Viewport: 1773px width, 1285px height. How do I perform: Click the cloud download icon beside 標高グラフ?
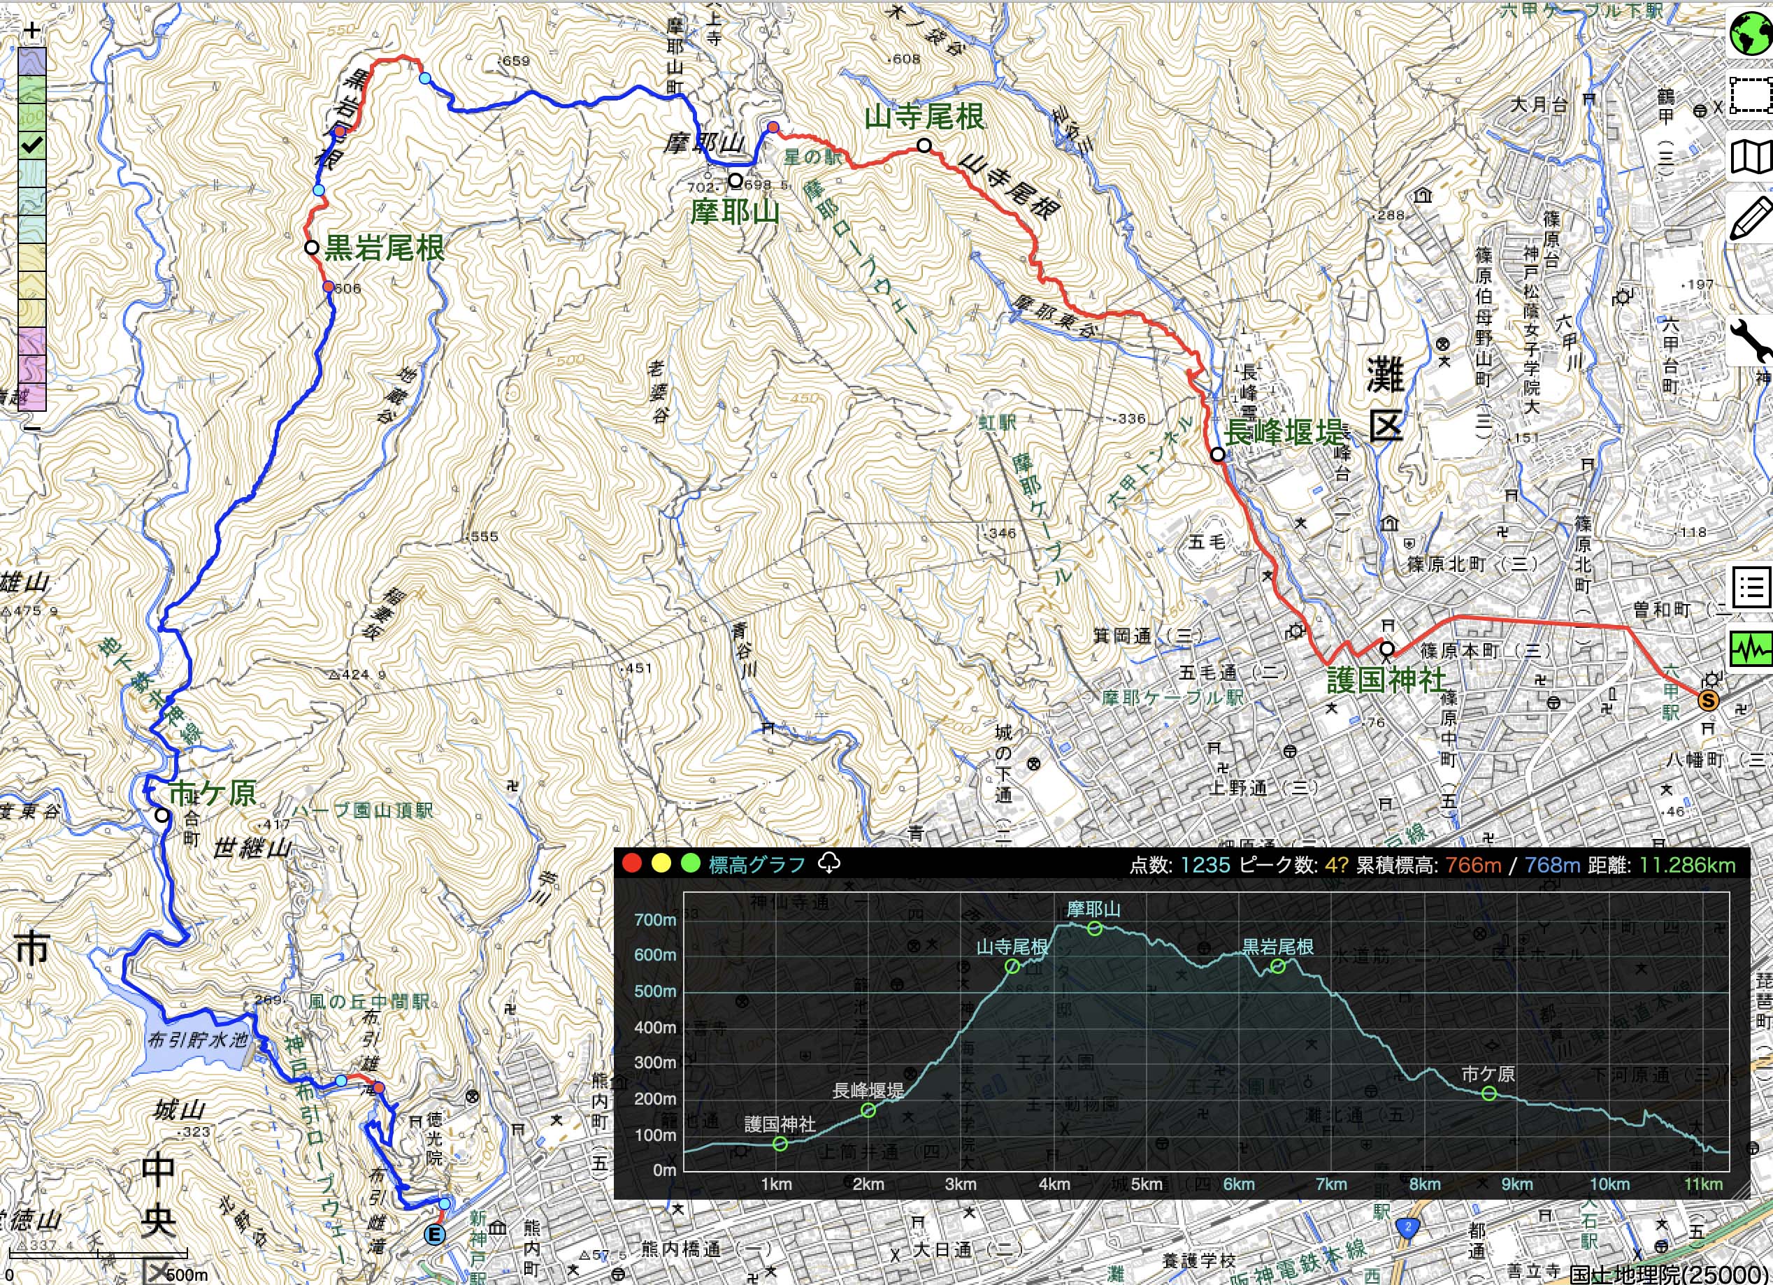(828, 863)
